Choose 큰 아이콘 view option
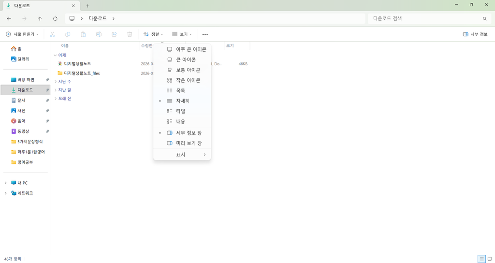 (182, 59)
